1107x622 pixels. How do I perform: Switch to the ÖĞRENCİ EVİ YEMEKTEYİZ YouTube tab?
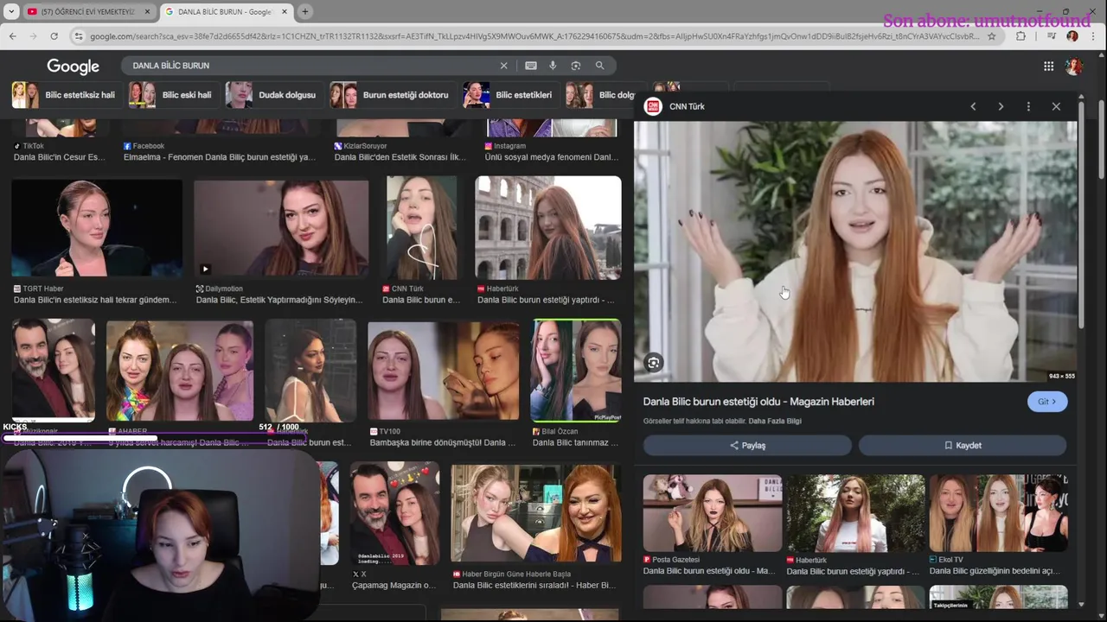(x=86, y=11)
